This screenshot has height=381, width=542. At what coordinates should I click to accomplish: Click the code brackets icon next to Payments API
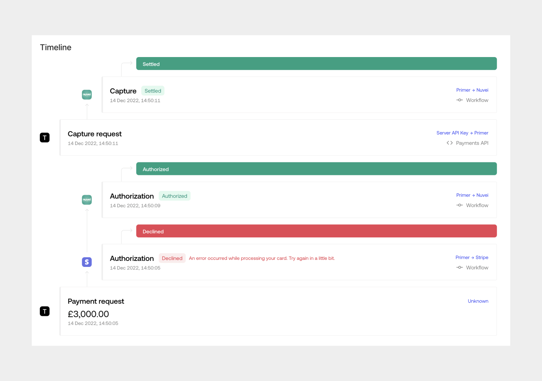450,143
